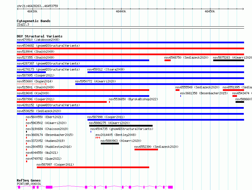The image size is (252, 190).
Task: Open the nsv5886275 (Almarri2020) black bar
Action: click(x=121, y=126)
